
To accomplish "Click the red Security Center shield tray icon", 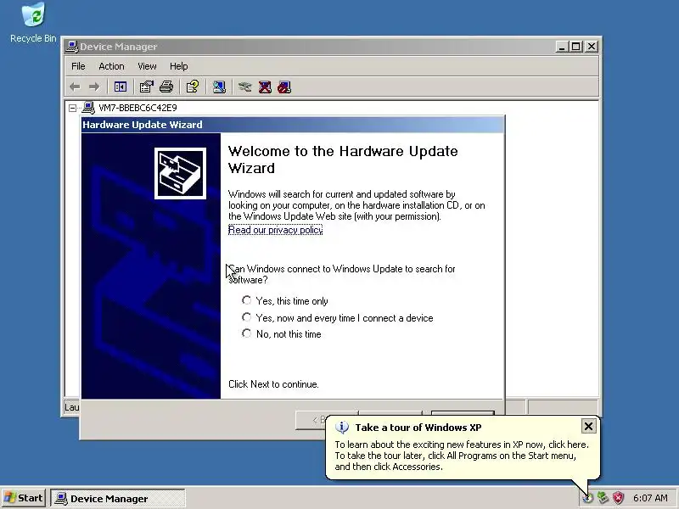I will [x=619, y=498].
